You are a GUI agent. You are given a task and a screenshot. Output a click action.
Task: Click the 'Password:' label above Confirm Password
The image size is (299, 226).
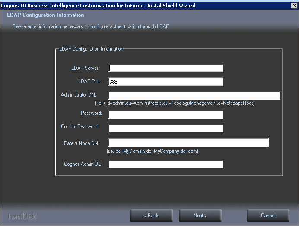click(91, 113)
